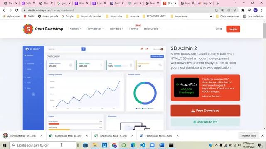Show hidden system tray icons
Image resolution: width=266 pixels, height=149 pixels.
pyautogui.click(x=216, y=145)
